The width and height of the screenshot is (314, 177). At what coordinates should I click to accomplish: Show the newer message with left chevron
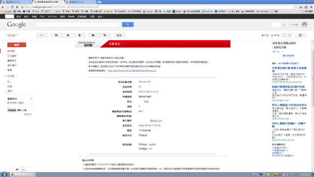pyautogui.click(x=284, y=35)
